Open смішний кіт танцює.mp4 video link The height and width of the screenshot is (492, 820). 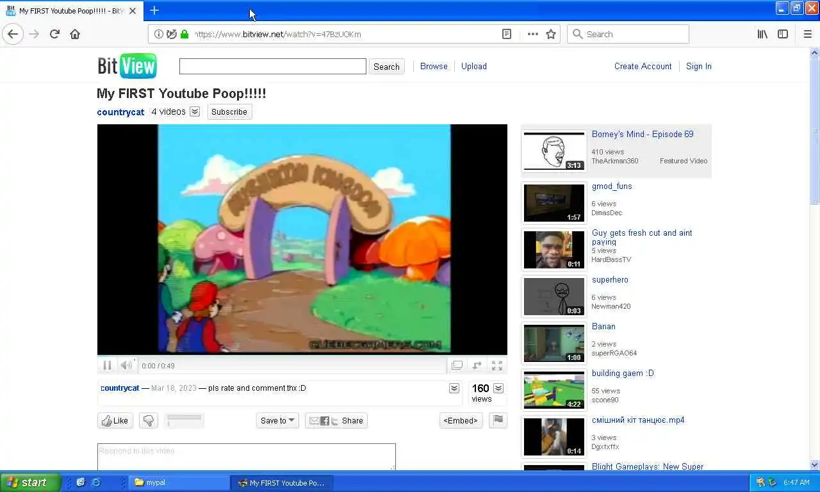638,420
